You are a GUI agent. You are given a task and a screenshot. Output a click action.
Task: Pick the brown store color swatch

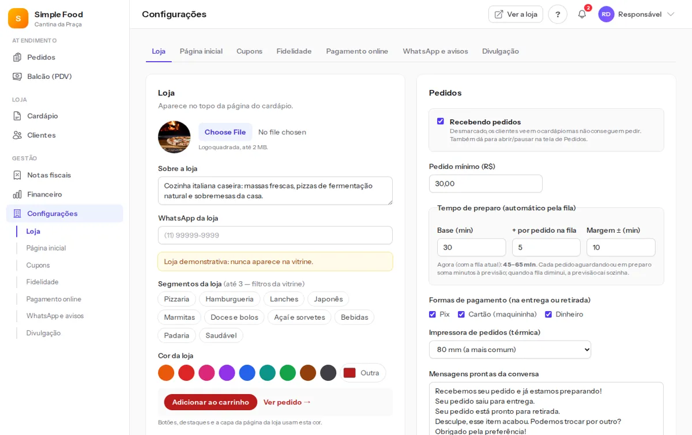pos(308,373)
